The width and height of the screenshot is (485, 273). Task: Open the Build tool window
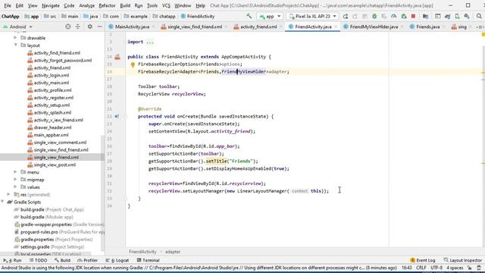(x=62, y=260)
